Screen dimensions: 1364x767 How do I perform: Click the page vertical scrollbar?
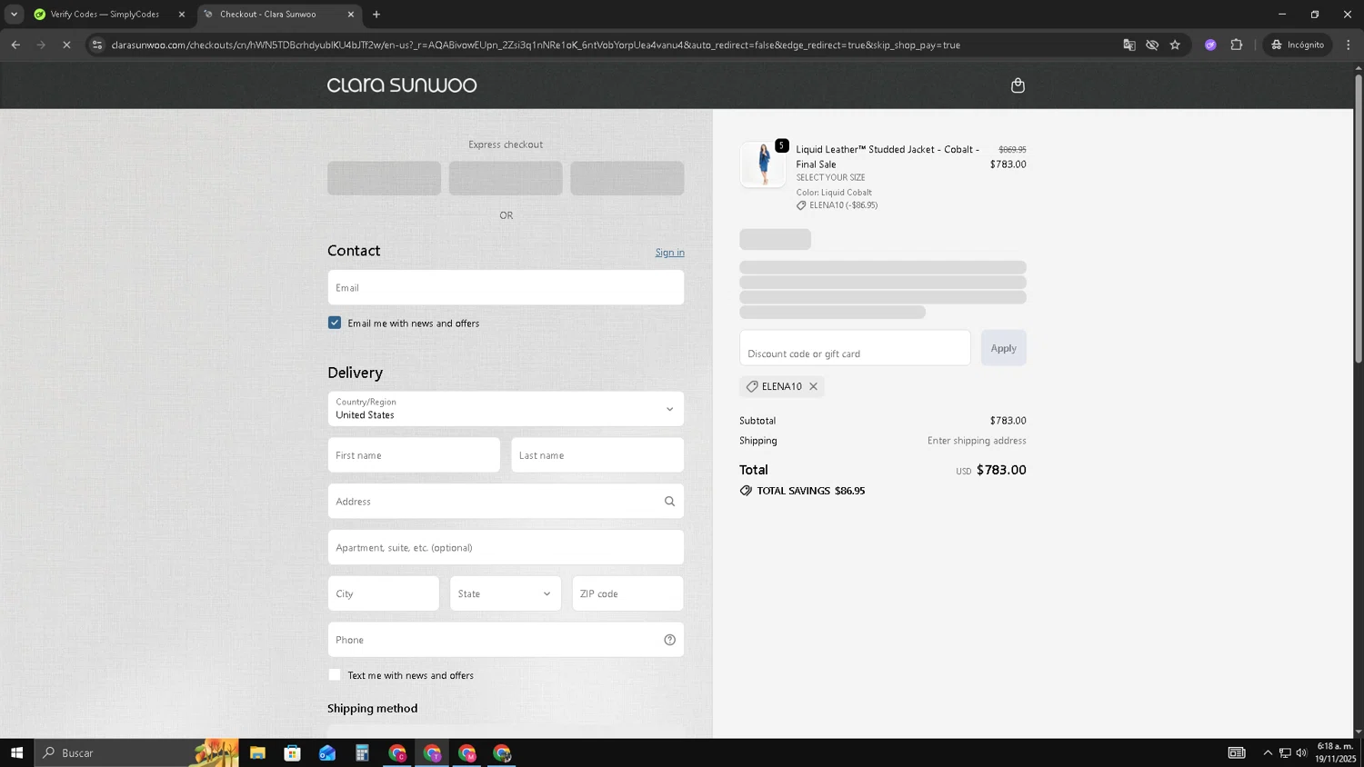tap(1359, 218)
